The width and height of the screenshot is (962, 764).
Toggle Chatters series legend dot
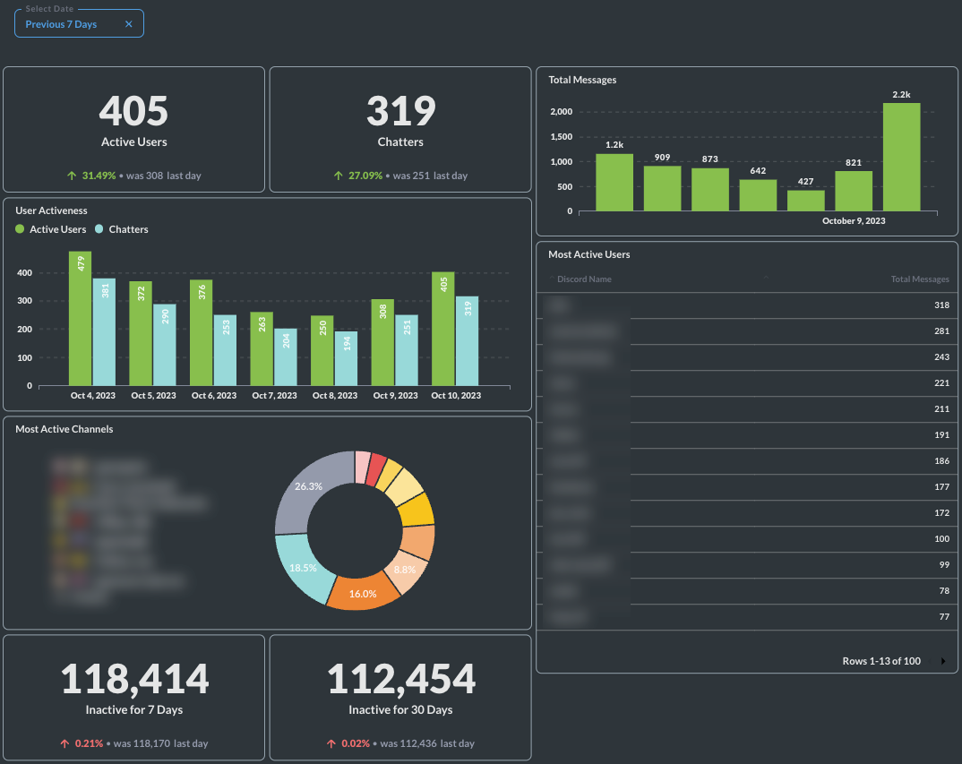click(x=99, y=229)
